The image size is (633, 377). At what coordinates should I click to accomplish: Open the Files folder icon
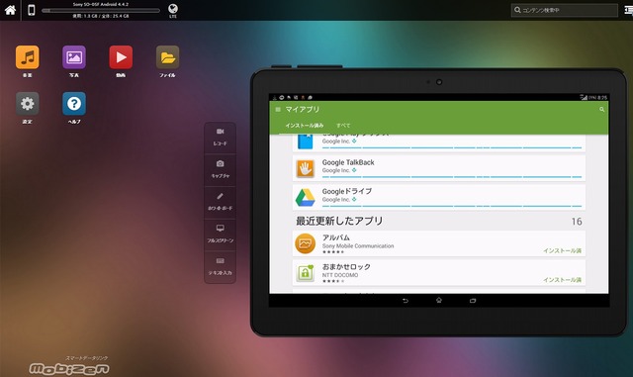click(167, 57)
